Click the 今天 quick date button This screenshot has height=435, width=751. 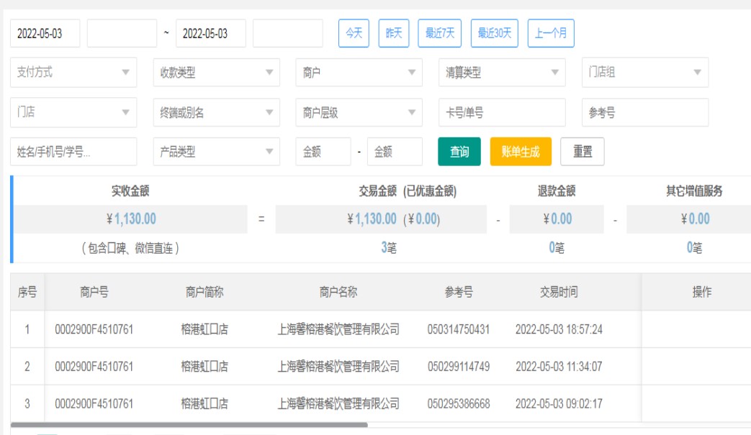[354, 33]
